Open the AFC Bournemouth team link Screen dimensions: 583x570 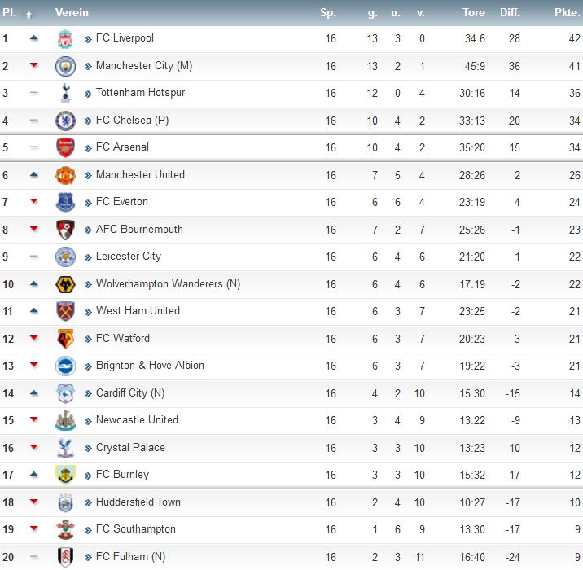[x=139, y=230]
